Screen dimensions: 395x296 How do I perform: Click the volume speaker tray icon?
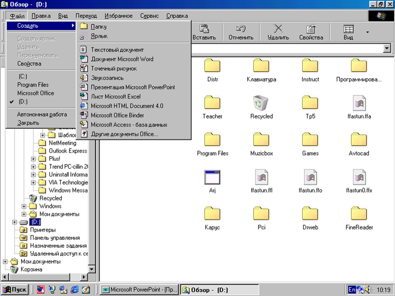click(368, 290)
